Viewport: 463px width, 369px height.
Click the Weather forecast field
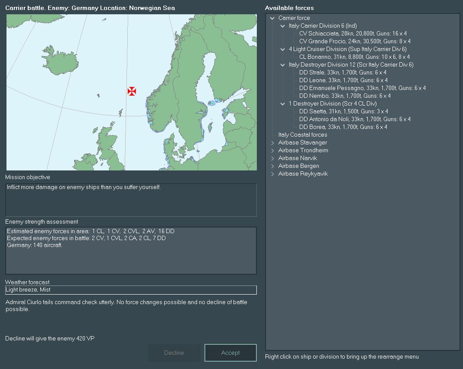[131, 290]
